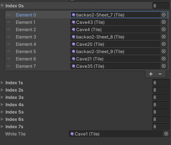Image resolution: width=171 pixels, height=145 pixels.
Task: Open object picker for Cave4 tile
Action: click(x=164, y=29)
